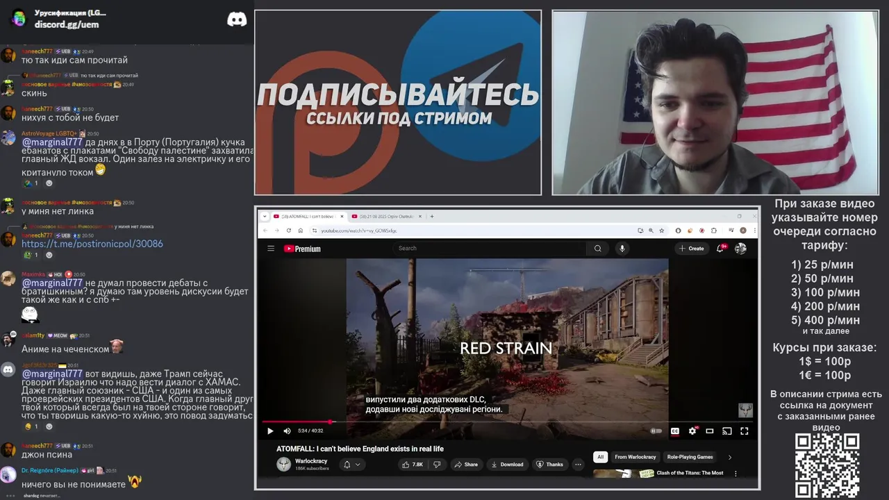Toggle the autoplay switch in player
Screen dimensions: 889x500
click(x=656, y=431)
